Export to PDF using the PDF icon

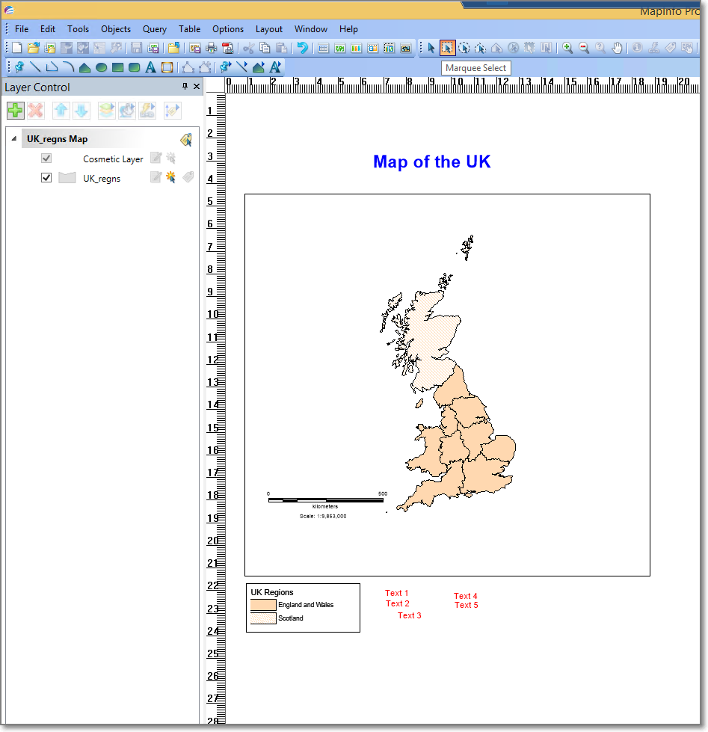click(228, 48)
